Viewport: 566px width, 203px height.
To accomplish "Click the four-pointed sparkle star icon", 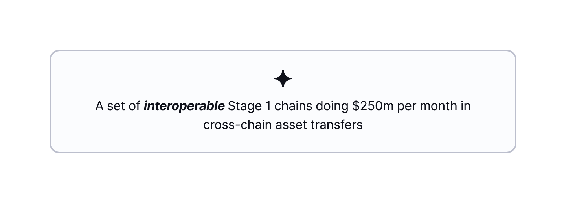I will click(x=283, y=79).
